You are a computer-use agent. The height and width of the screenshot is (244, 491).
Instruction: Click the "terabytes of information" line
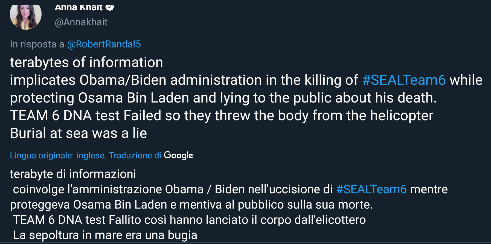coord(86,62)
